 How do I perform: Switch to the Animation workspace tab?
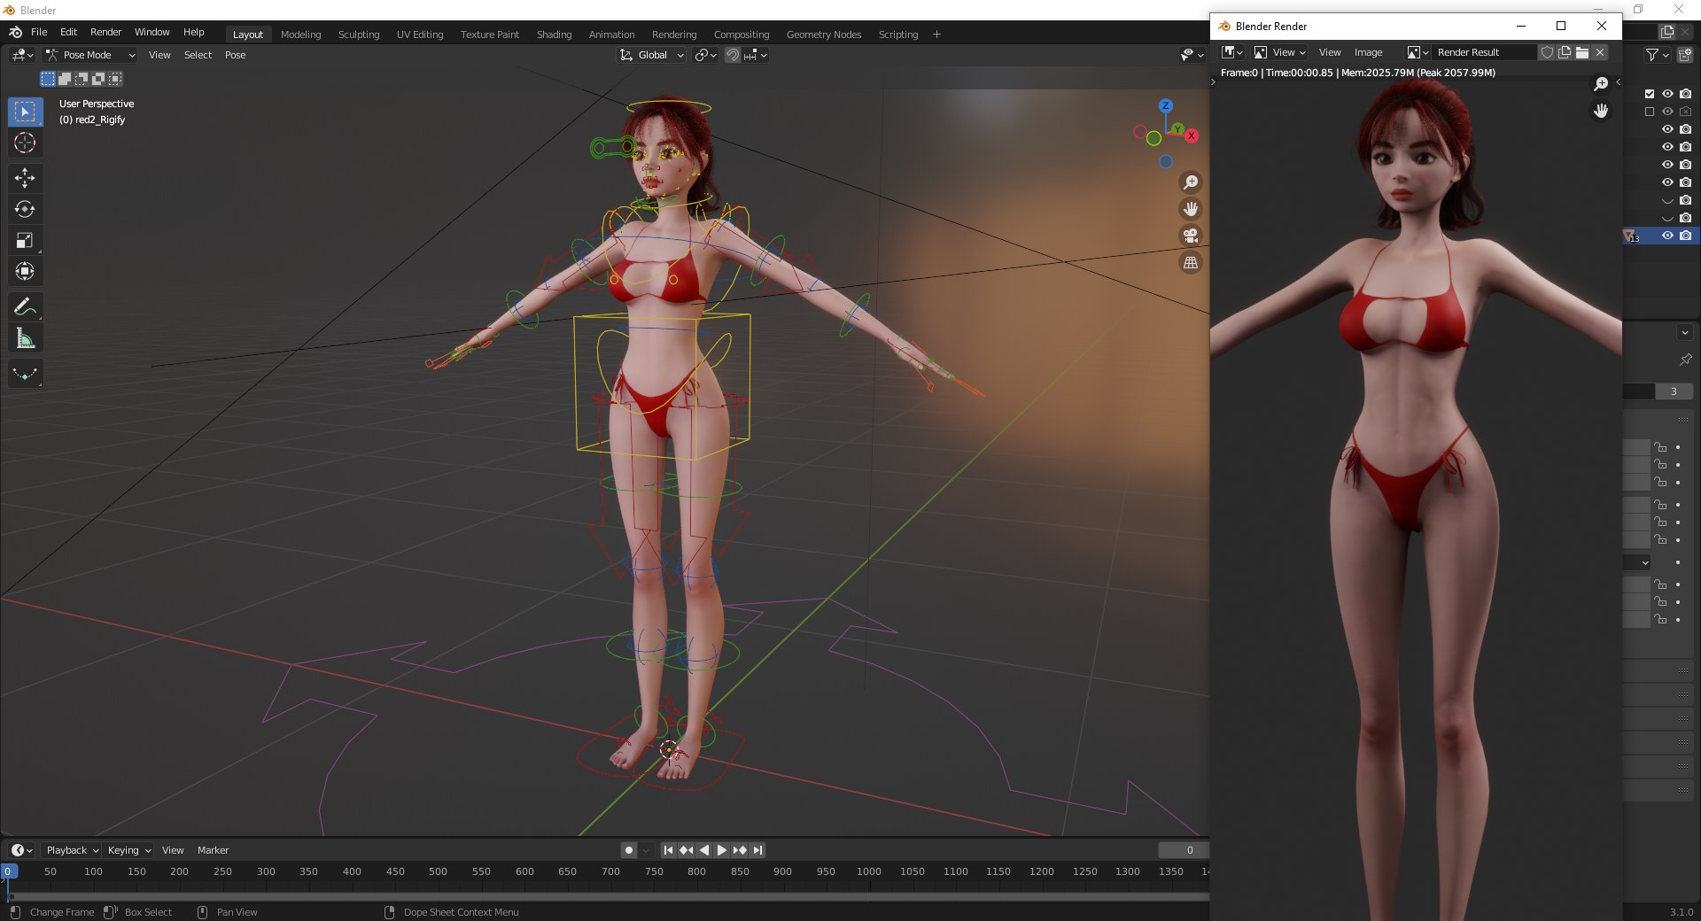611,35
